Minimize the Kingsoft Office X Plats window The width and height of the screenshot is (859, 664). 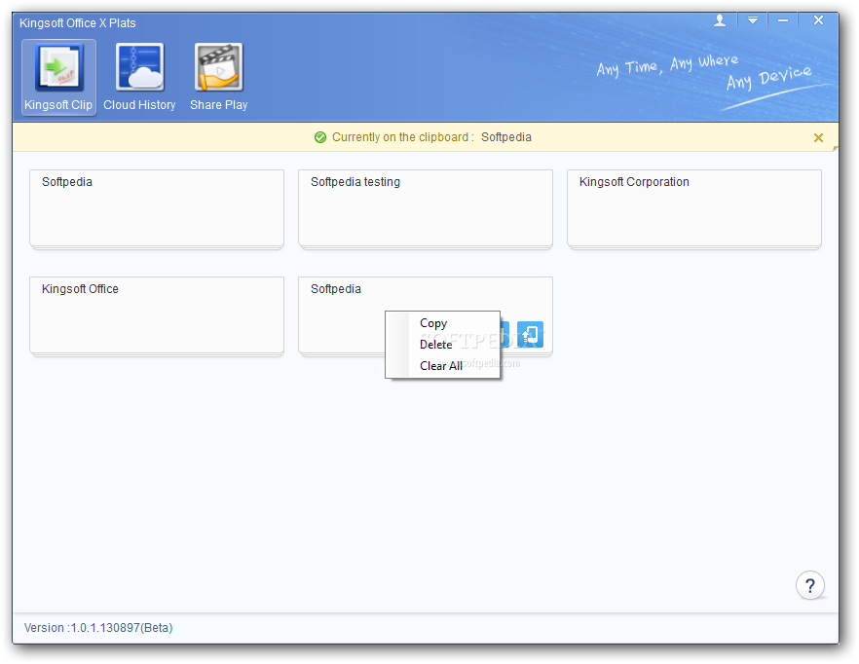click(783, 20)
